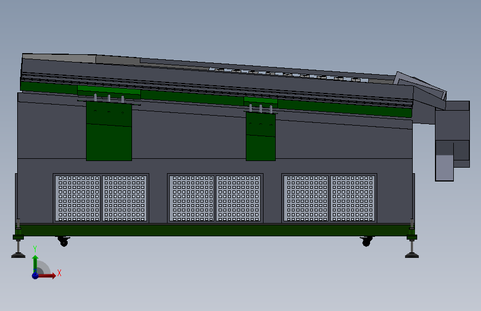Select the left caster wheel under frame
The width and height of the screenshot is (481, 311).
point(63,241)
